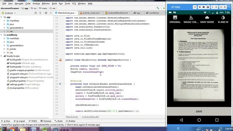Click the collapse-all icon in Project panel
This screenshot has width=233, height=131.
[40, 13]
